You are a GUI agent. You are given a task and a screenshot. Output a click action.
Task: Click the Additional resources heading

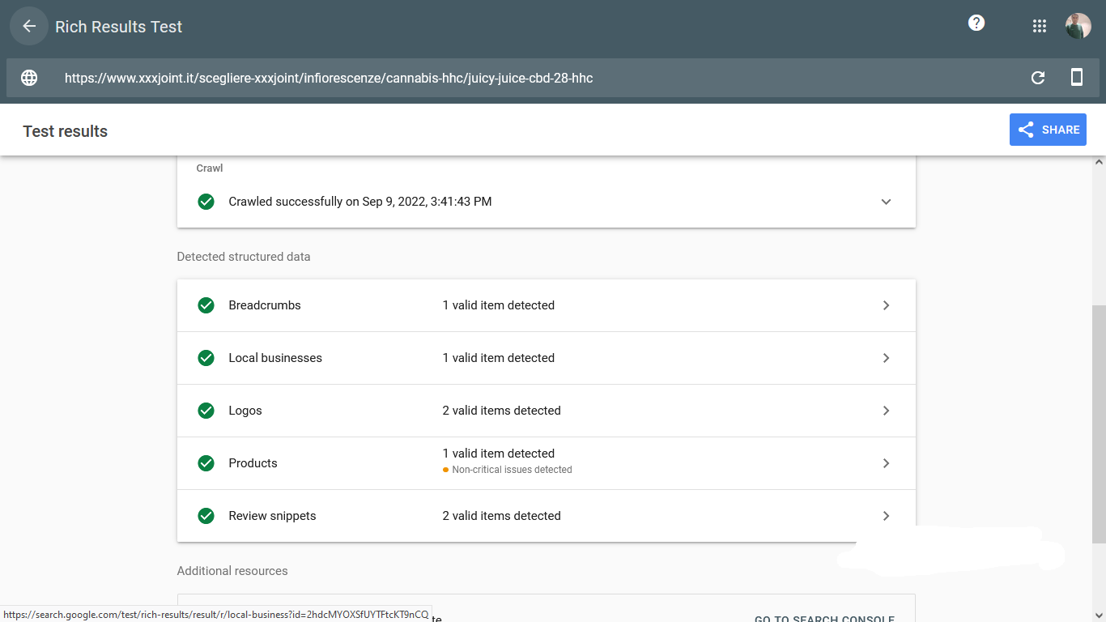coord(232,571)
